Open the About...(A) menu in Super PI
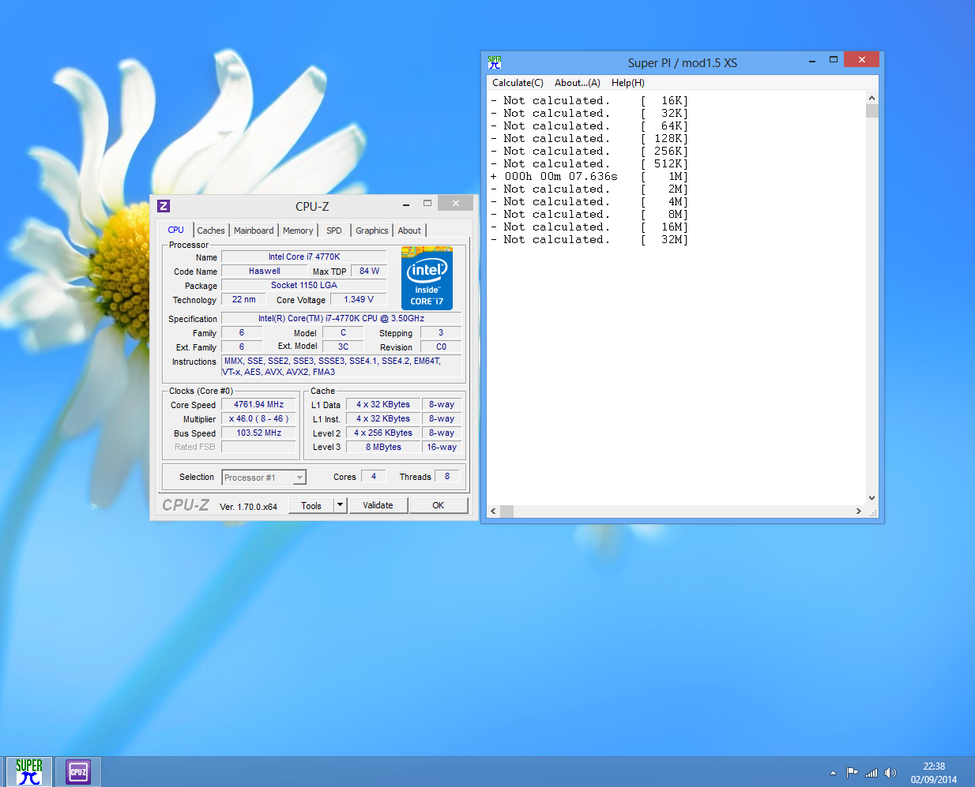The height and width of the screenshot is (787, 975). (578, 83)
